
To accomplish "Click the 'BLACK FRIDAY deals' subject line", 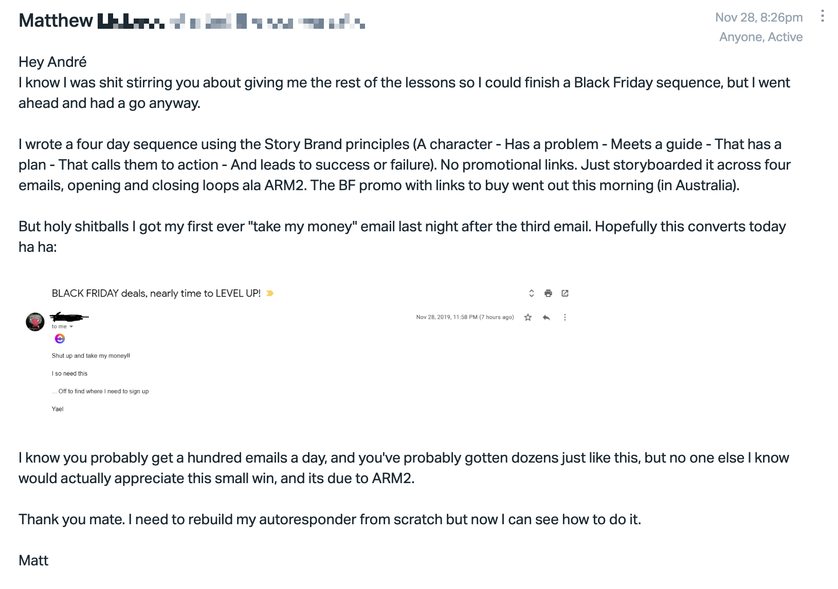I will 156,293.
